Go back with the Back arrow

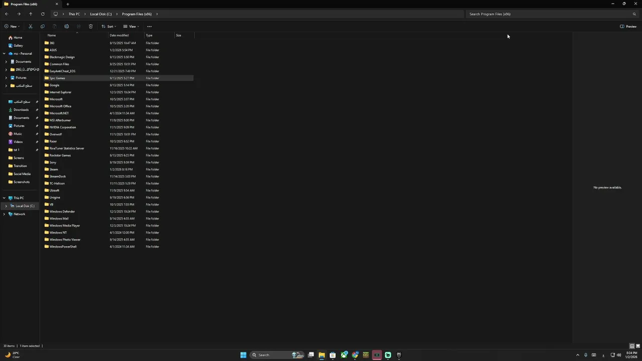(7, 14)
